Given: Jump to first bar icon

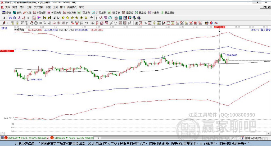Looking at the screenshot, I should [44, 18].
